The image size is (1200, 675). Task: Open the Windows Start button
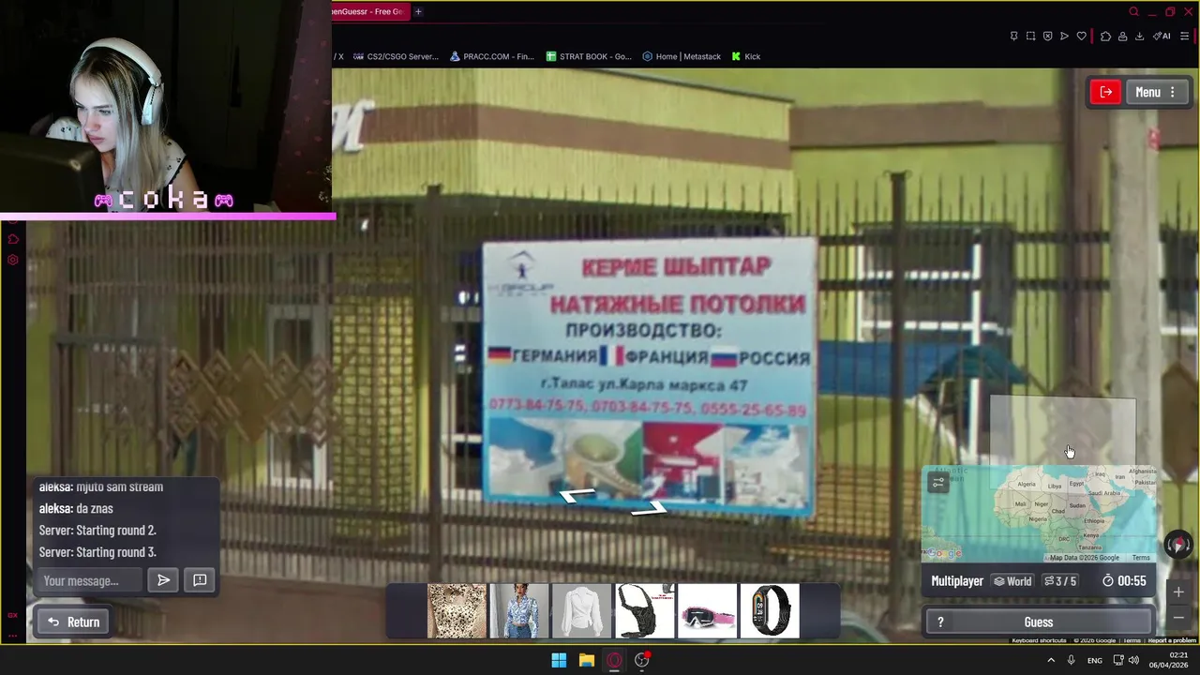(x=559, y=660)
